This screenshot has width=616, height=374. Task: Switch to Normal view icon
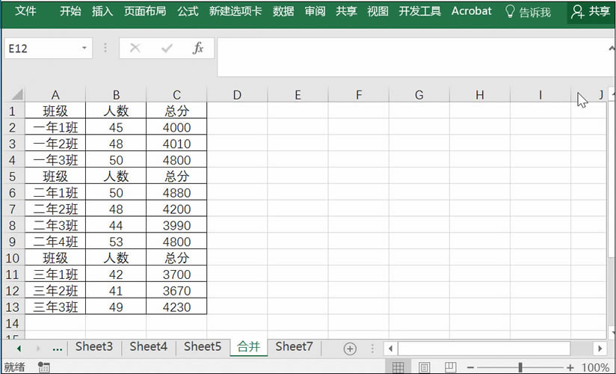[x=398, y=367]
